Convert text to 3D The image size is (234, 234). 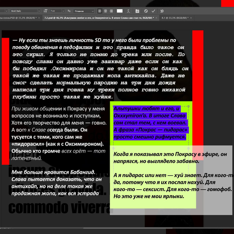162,11
